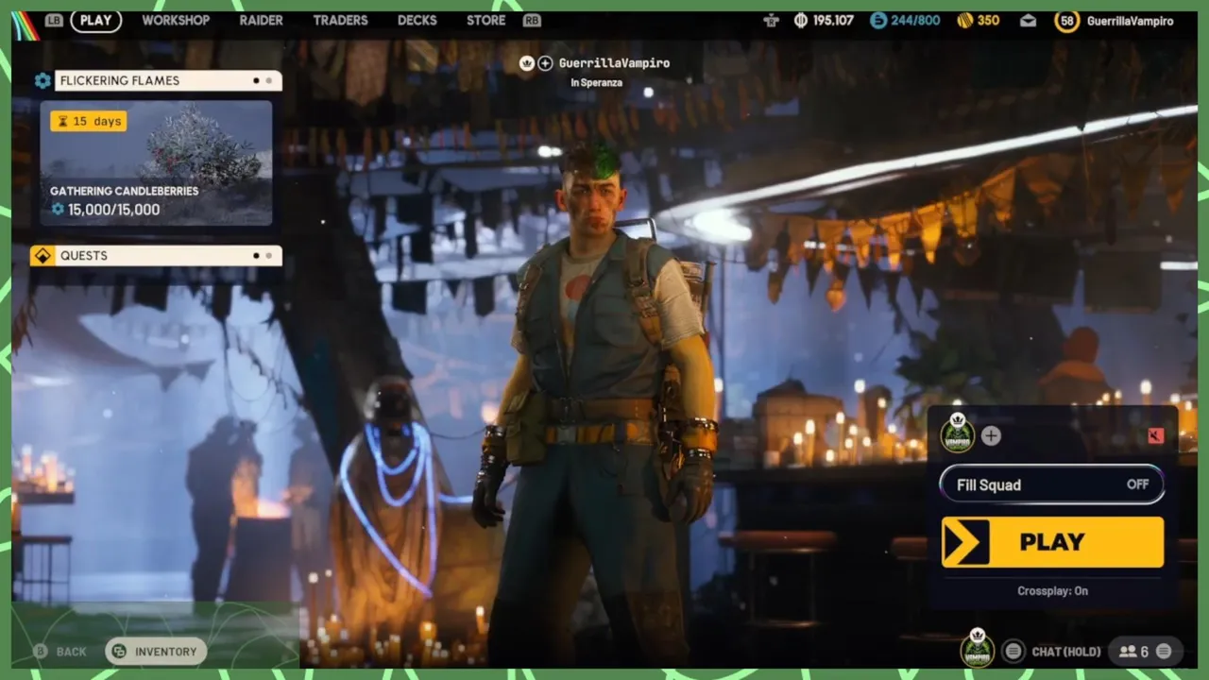Expand the FLICKERING FLAMES header
Screen dimensions: 1209x680
click(x=168, y=80)
